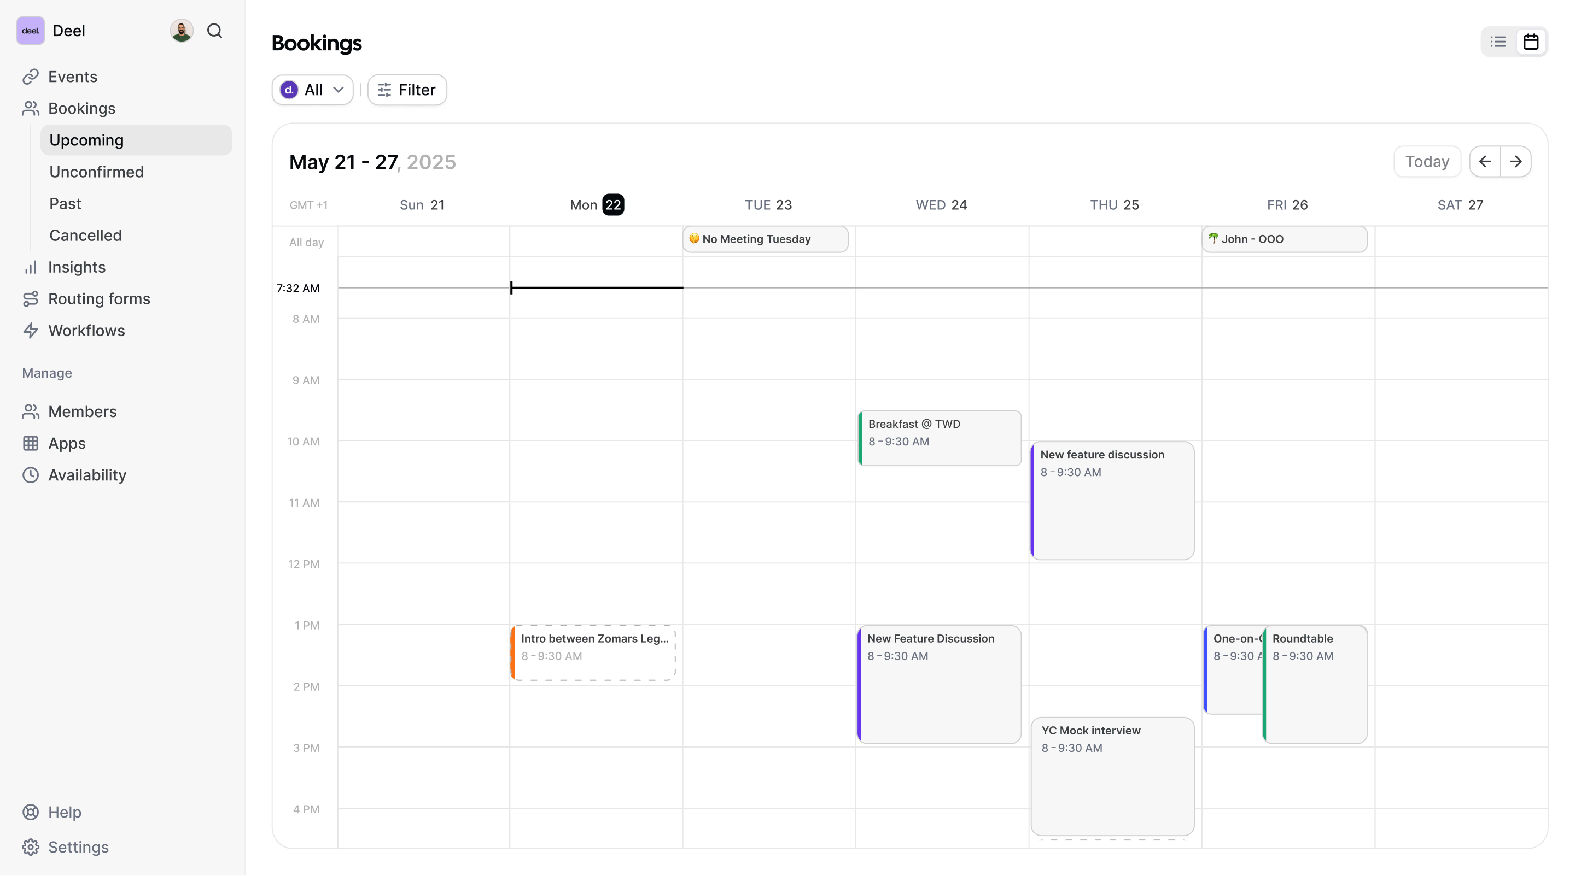Viewport: 1575px width, 876px height.
Task: Open search with the magnifying glass icon
Action: click(x=215, y=30)
